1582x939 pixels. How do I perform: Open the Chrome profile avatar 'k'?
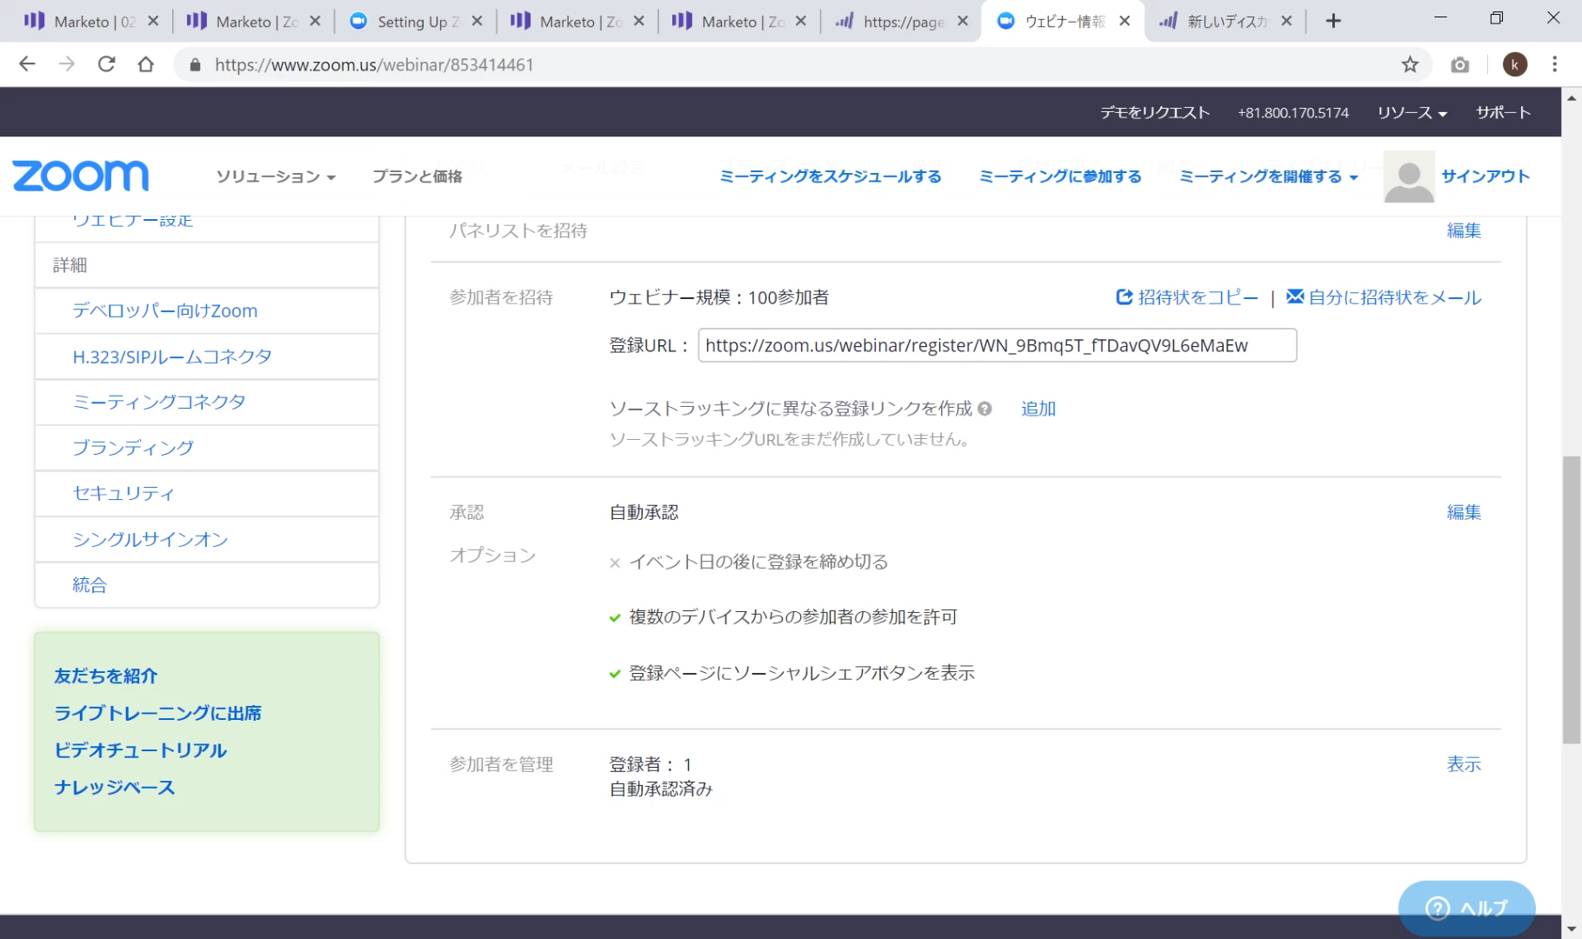[1515, 64]
